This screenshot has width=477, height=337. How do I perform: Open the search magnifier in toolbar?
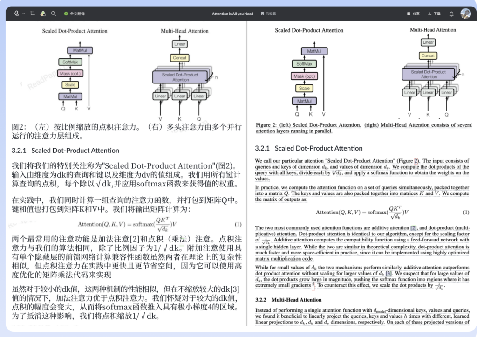click(x=54, y=14)
